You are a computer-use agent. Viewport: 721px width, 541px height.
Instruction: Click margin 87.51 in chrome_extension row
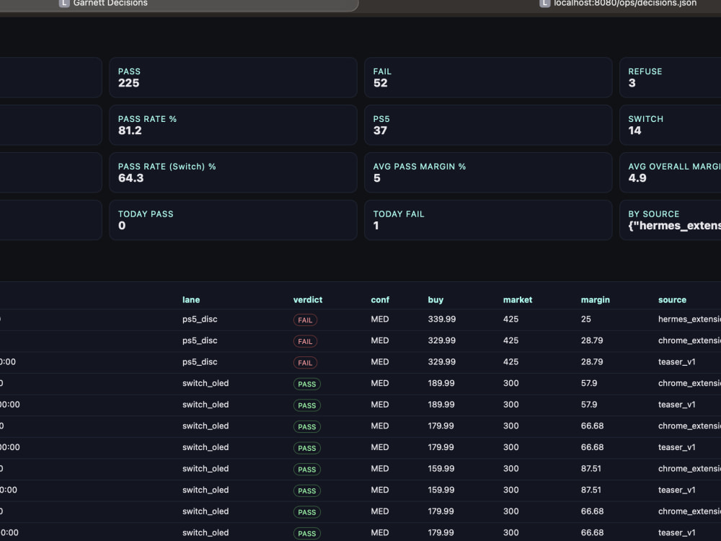click(x=591, y=469)
